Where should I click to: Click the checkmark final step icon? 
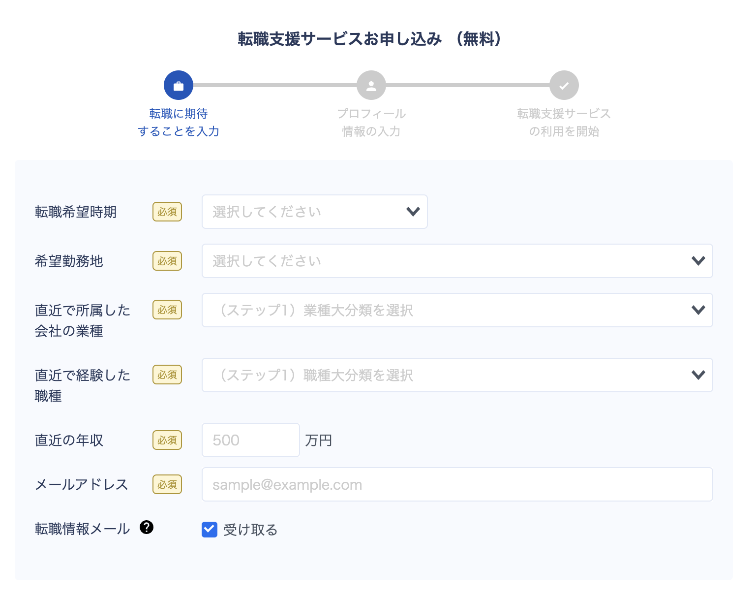(x=564, y=86)
